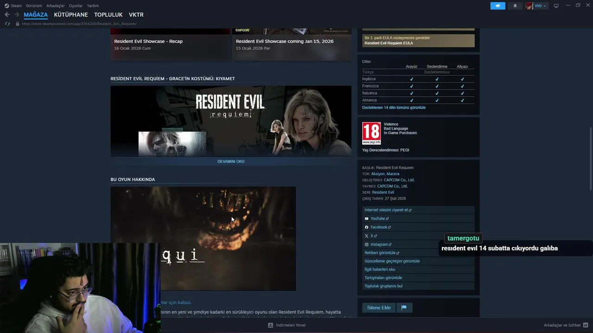Click the Macera genre link
The width and height of the screenshot is (593, 333).
(x=393, y=174)
